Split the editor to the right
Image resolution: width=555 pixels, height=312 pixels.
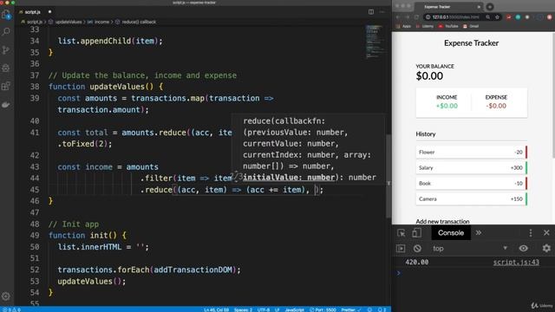point(371,11)
